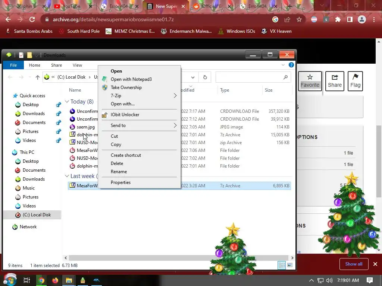This screenshot has width=382, height=286.
Task: Open volume control in system tray
Action: point(329,280)
